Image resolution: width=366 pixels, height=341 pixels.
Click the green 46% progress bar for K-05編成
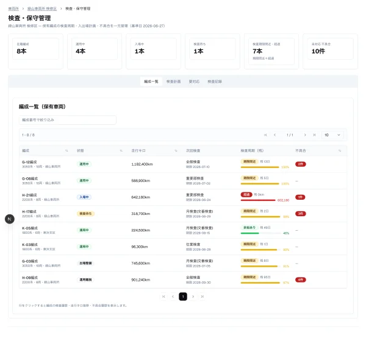(260, 233)
